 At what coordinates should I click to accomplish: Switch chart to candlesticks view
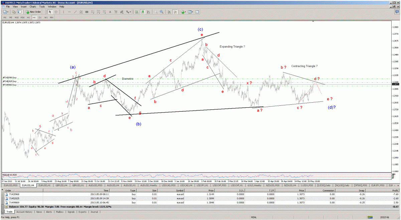pos(143,12)
